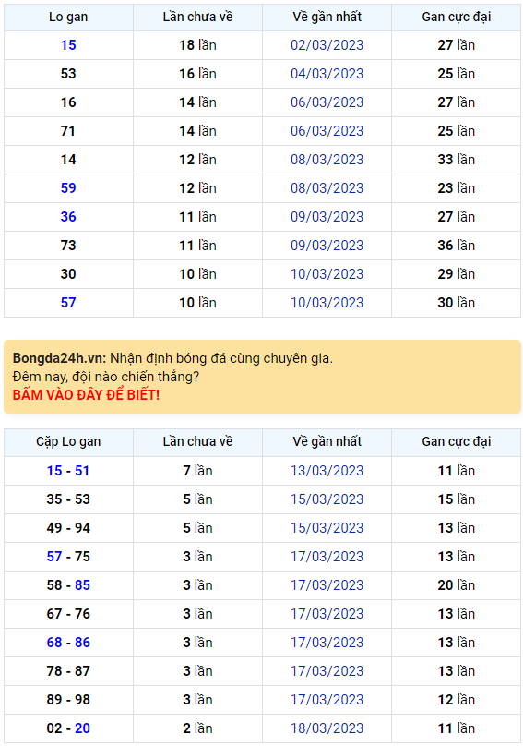The height and width of the screenshot is (746, 523).
Task: Click pair 67 - 76
Action: (68, 614)
